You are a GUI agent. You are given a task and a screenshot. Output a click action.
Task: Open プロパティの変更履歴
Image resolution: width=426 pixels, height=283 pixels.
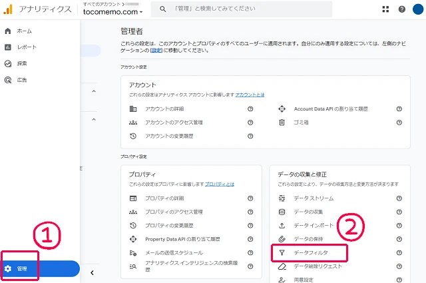tap(169, 226)
